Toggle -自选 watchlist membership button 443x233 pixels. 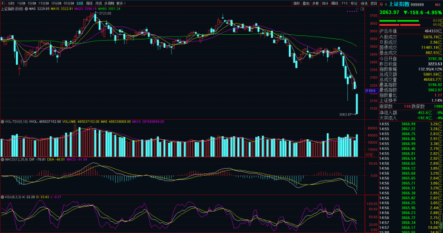click(x=364, y=4)
